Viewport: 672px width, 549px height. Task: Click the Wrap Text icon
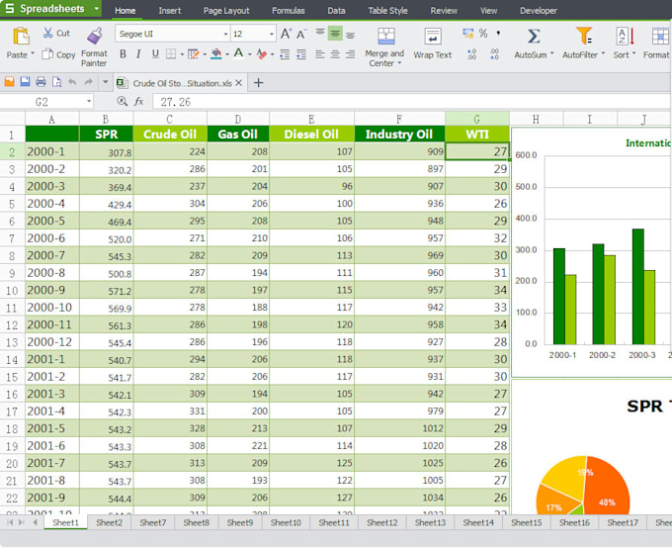click(x=433, y=36)
